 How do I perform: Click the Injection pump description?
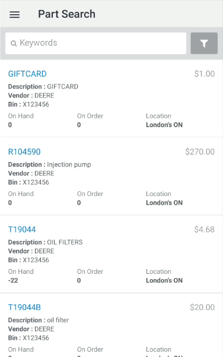click(69, 165)
